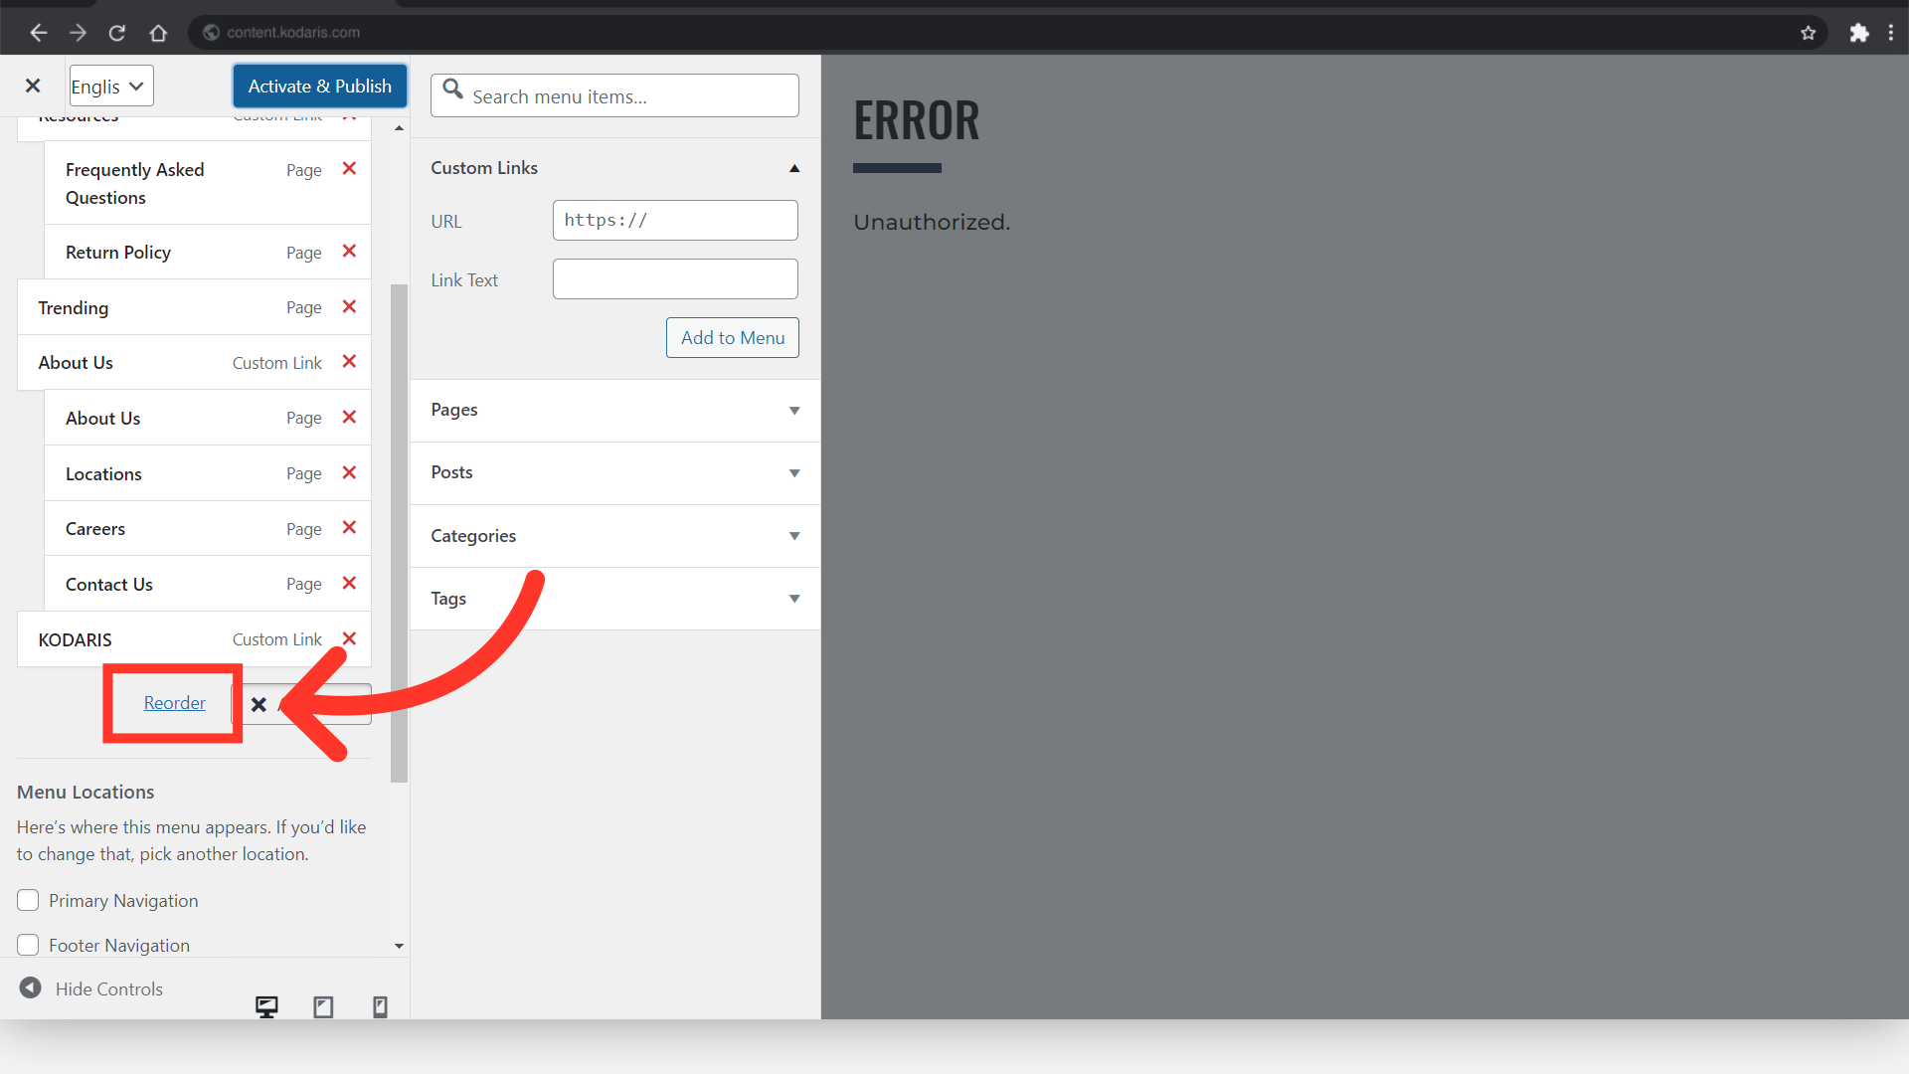Close the customizer with the X icon
1909x1074 pixels.
(x=33, y=86)
